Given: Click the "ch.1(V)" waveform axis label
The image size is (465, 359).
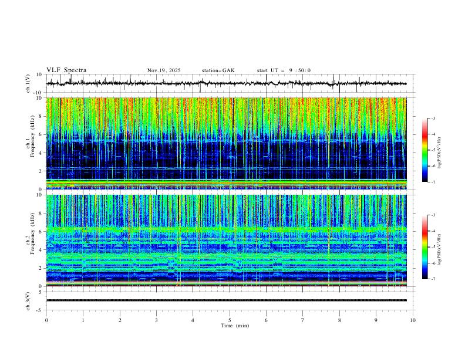Looking at the screenshot, I should click(x=28, y=83).
